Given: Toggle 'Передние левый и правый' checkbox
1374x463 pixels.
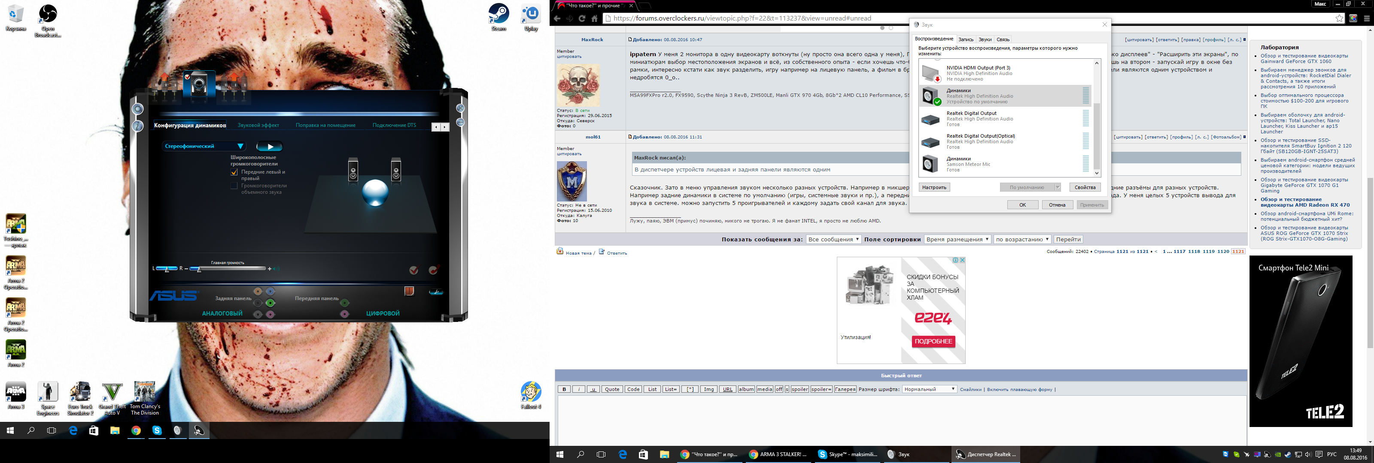Looking at the screenshot, I should point(234,172).
